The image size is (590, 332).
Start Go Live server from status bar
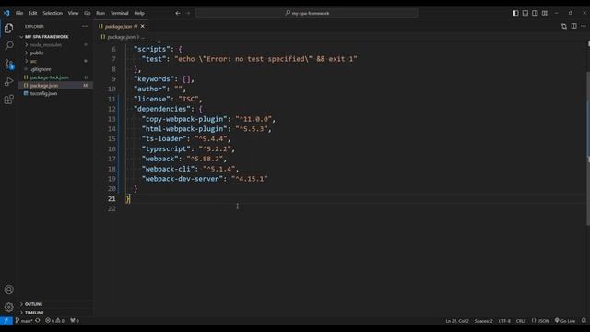click(x=565, y=321)
